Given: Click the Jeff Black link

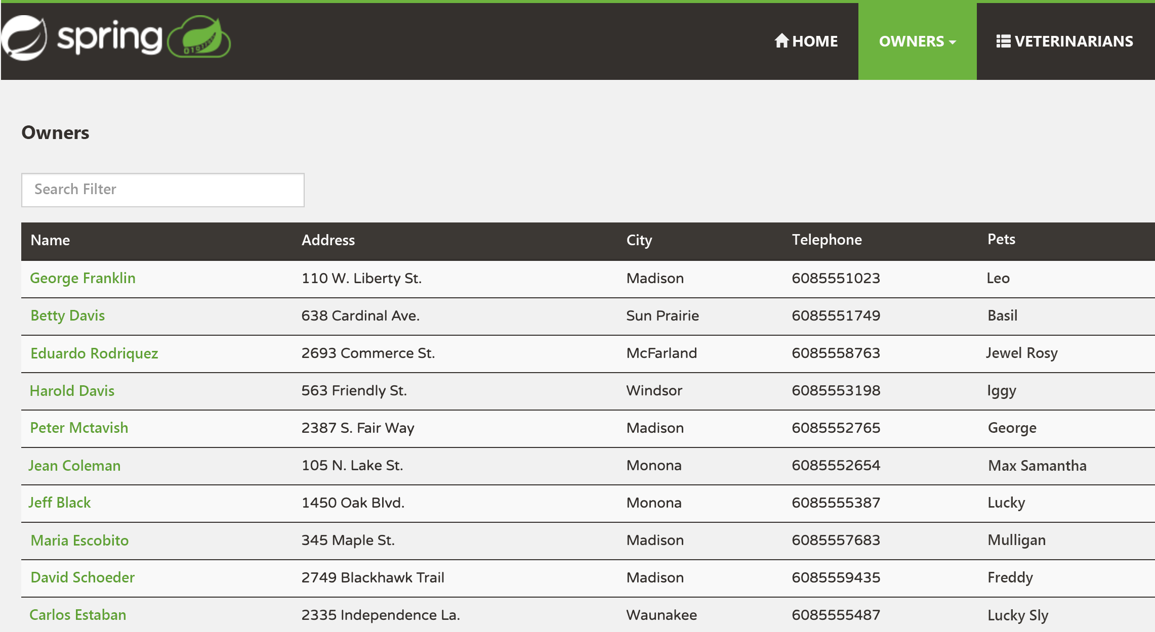Looking at the screenshot, I should [x=60, y=503].
